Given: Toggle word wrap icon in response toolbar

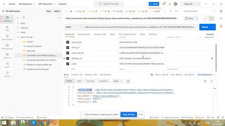Looking at the screenshot, I should point(128,81).
